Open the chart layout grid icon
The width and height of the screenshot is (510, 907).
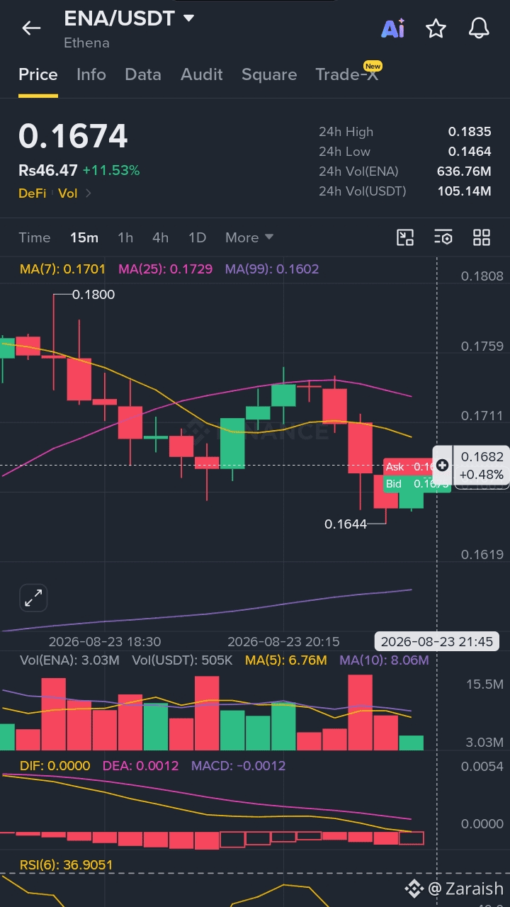click(x=482, y=237)
